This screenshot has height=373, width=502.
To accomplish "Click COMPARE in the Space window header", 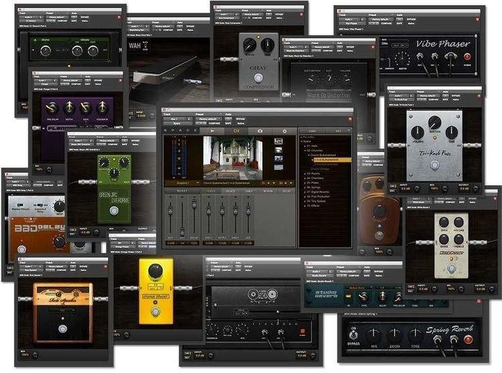I will click(x=214, y=123).
